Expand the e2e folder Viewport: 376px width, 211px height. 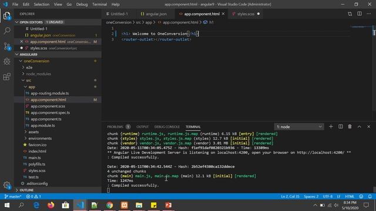58,67
